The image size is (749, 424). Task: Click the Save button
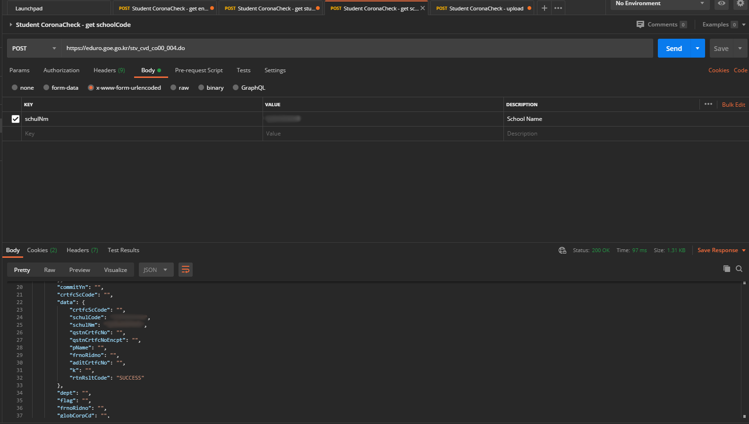coord(721,48)
